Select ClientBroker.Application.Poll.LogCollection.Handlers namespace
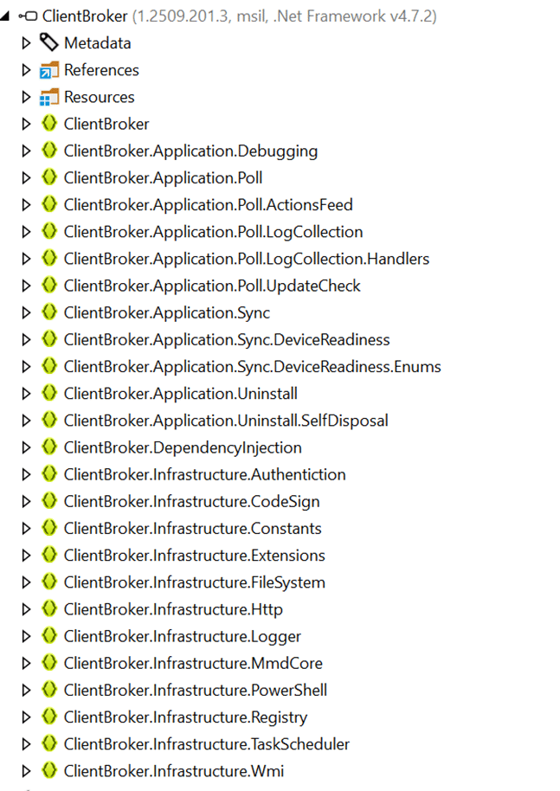 coord(246,259)
